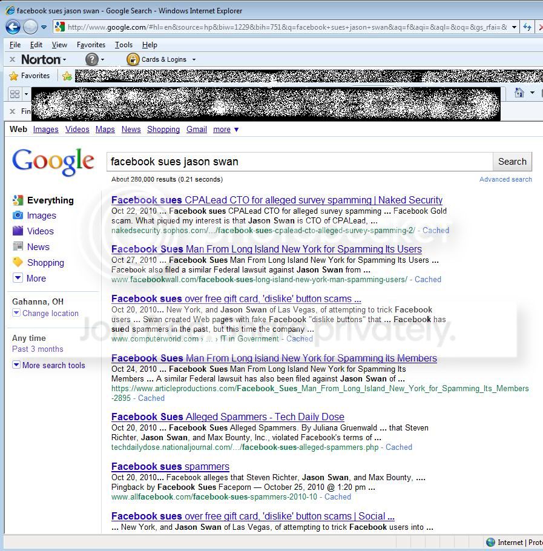Screen dimensions: 543x551
Task: Click the sidebar Images camera icon
Action: pyautogui.click(x=18, y=215)
